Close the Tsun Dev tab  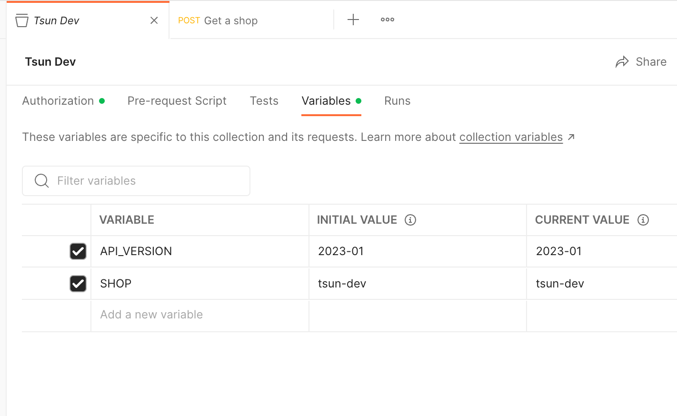coord(154,20)
